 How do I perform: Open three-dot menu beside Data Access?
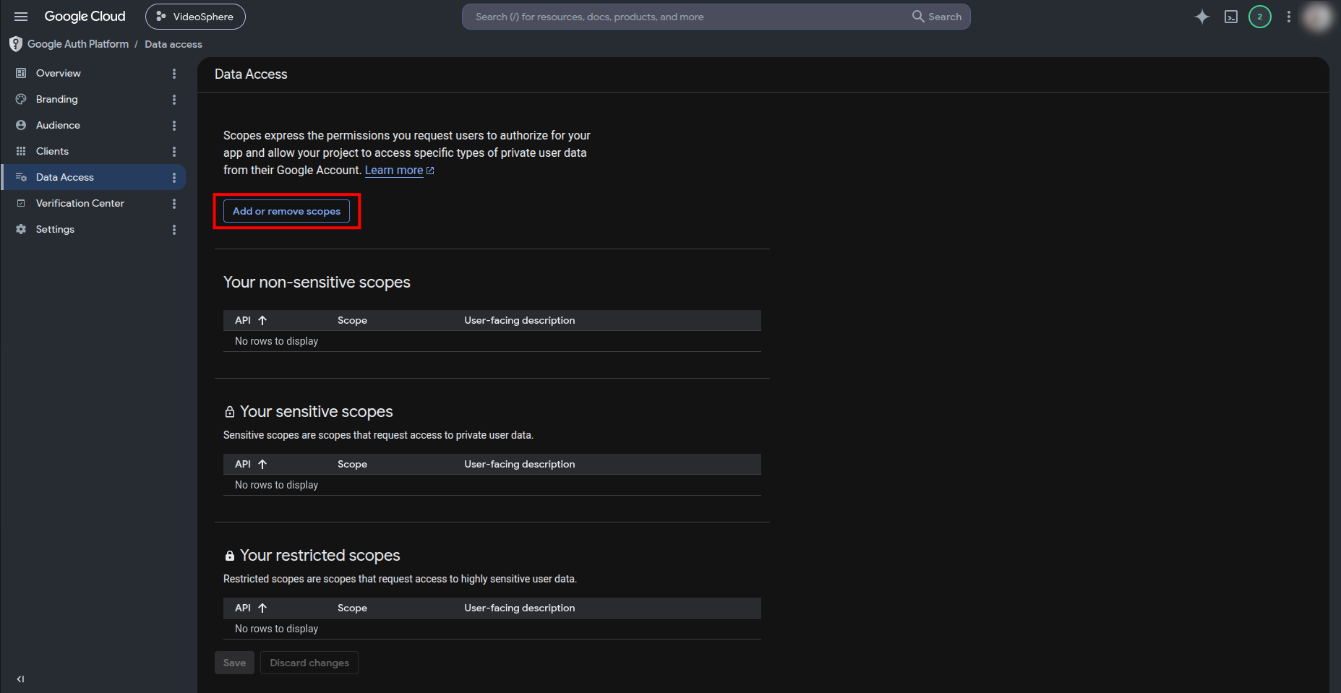pos(174,177)
